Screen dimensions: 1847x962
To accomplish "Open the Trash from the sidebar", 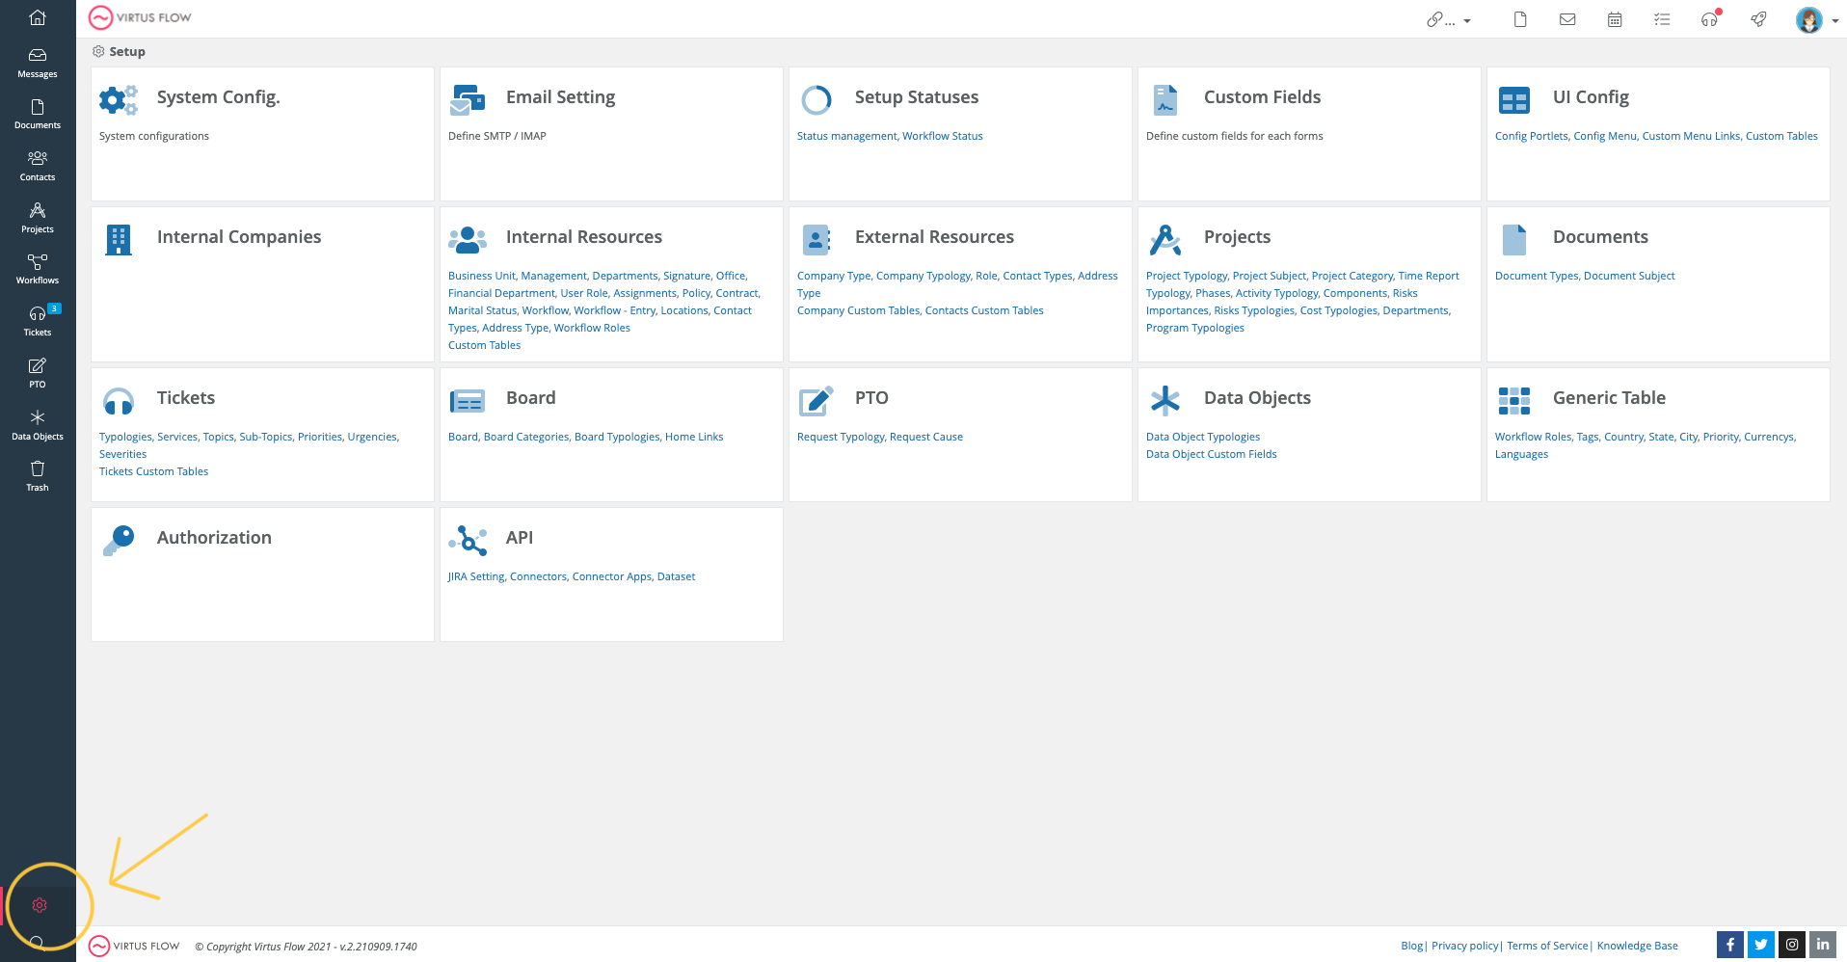I will [37, 473].
